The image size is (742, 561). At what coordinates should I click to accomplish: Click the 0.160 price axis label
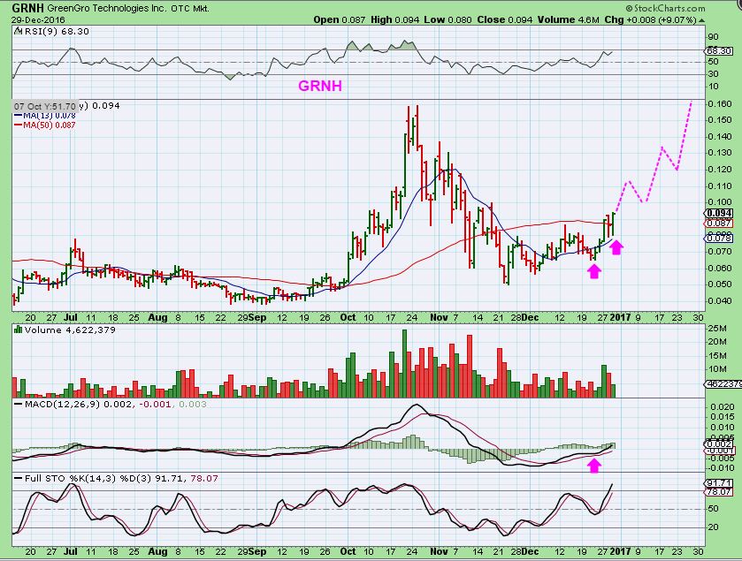click(x=719, y=104)
